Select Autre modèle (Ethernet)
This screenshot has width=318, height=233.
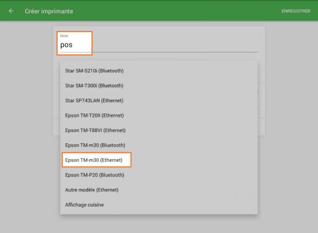pos(92,190)
